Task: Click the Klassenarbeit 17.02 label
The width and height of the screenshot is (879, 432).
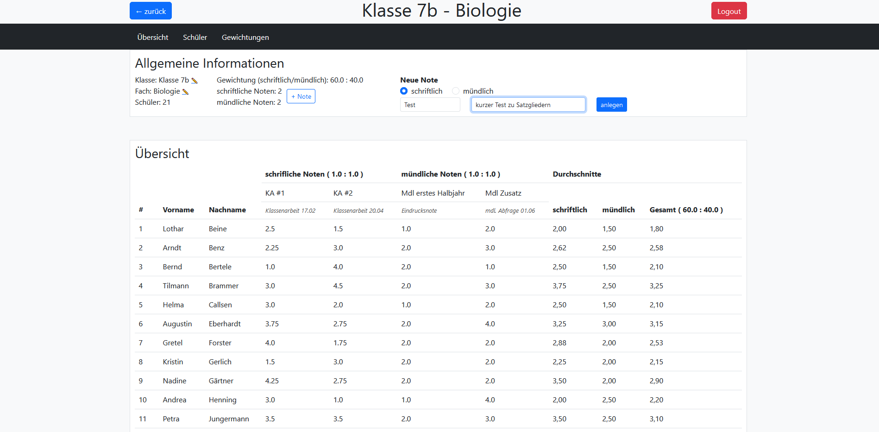Action: [290, 210]
